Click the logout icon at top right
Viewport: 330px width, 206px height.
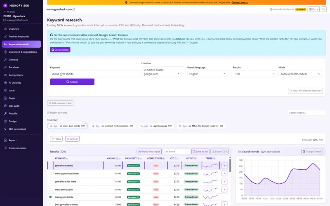pyautogui.click(x=324, y=9)
